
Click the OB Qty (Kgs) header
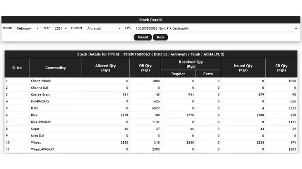145,68
